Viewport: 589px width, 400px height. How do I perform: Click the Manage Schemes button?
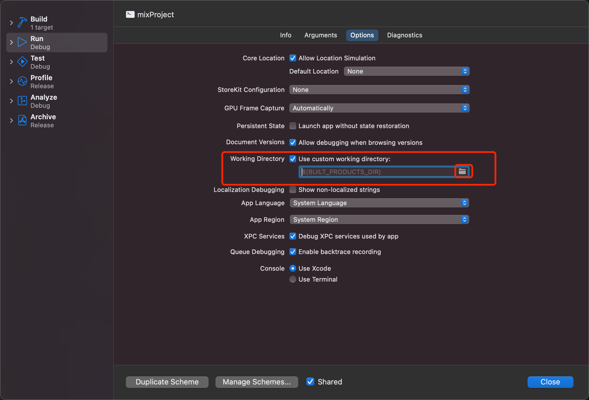tap(257, 382)
